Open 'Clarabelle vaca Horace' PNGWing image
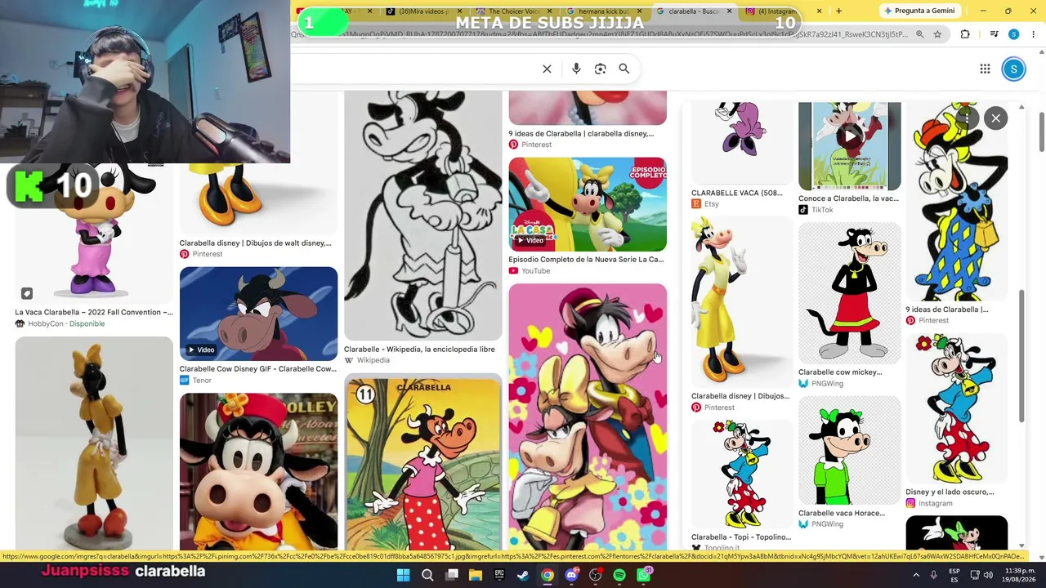The width and height of the screenshot is (1046, 588). (x=850, y=451)
